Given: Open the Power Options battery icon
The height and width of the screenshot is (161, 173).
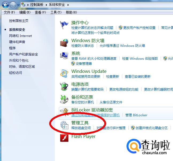Looking at the screenshot, I should click(x=64, y=87).
